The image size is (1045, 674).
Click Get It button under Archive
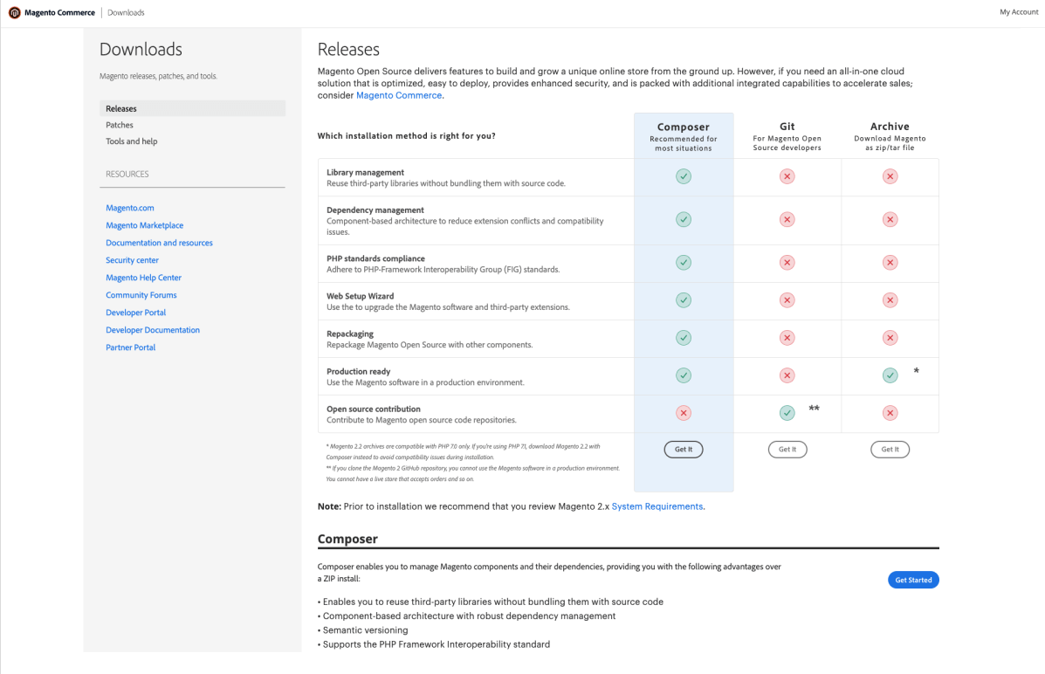(x=890, y=450)
